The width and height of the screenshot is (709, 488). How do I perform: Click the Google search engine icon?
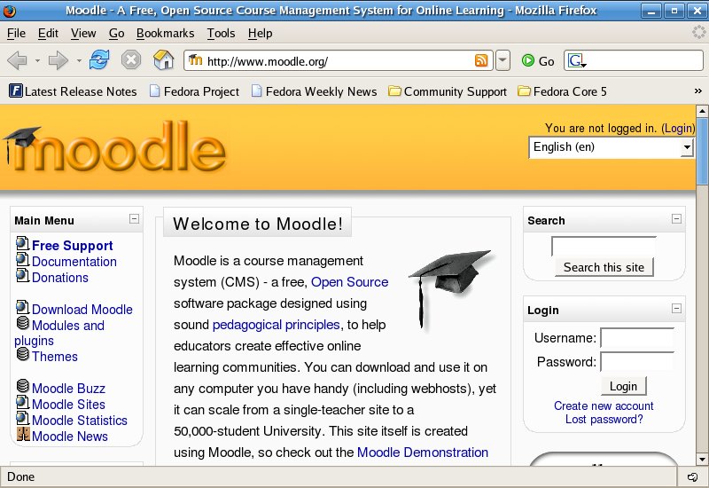point(577,60)
